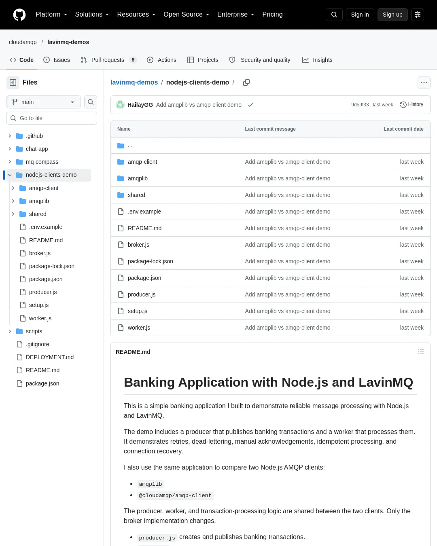Click HailayGG avatar image
Screen dimensions: 437x546
point(120,105)
